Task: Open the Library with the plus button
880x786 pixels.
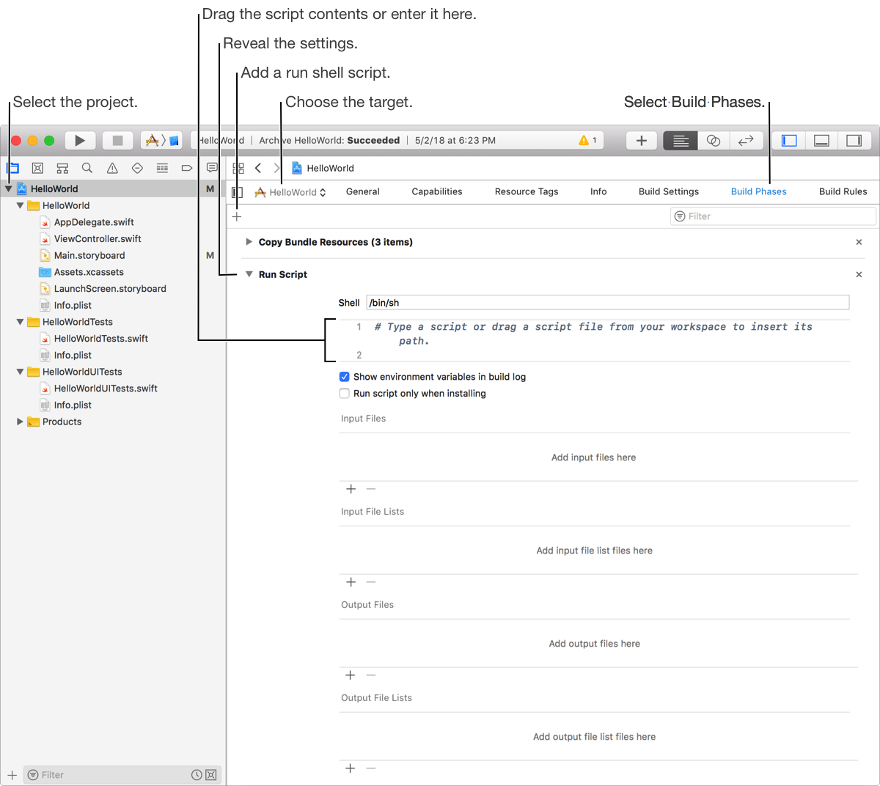Action: point(641,140)
